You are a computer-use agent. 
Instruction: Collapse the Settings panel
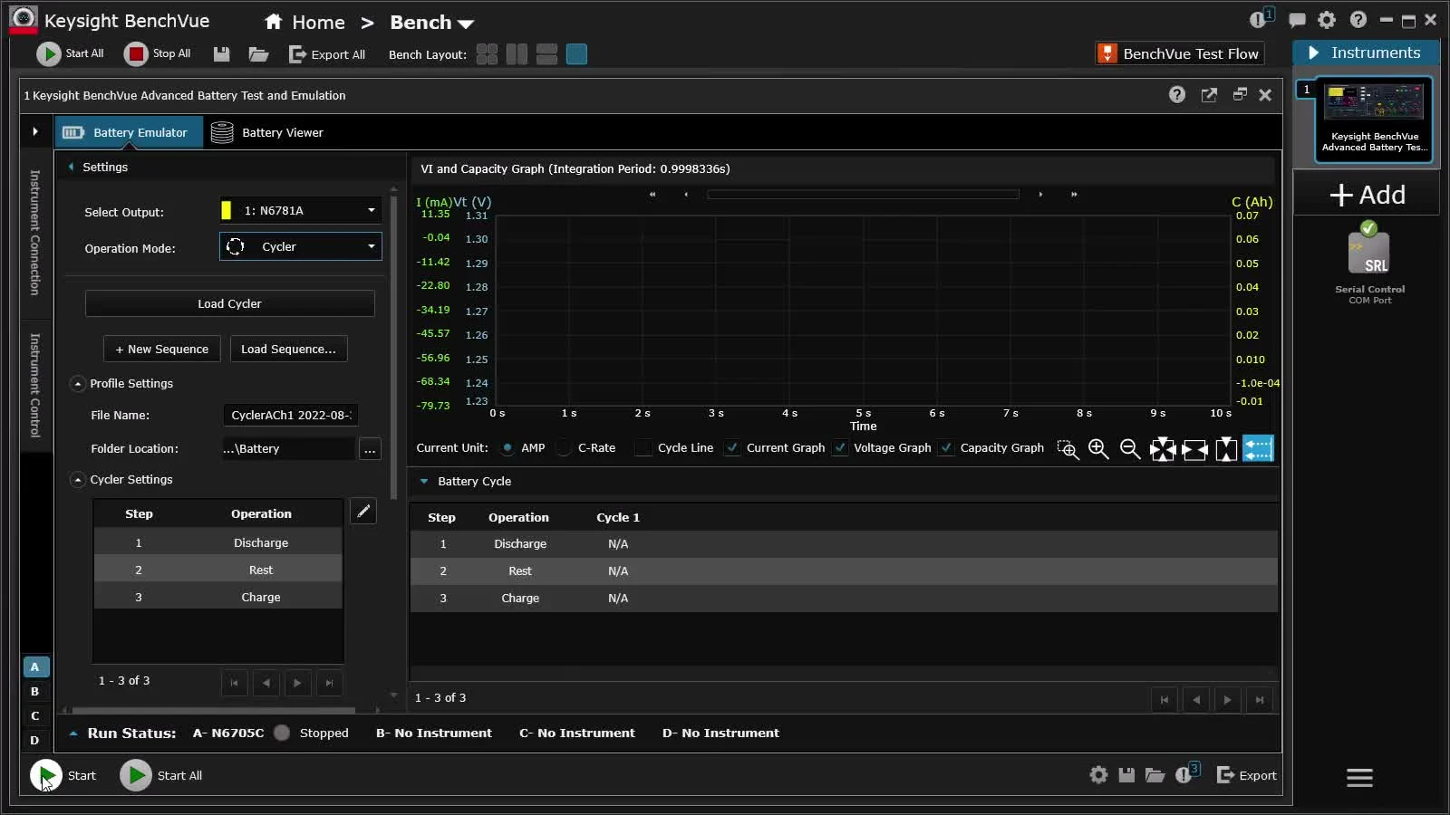pos(72,167)
